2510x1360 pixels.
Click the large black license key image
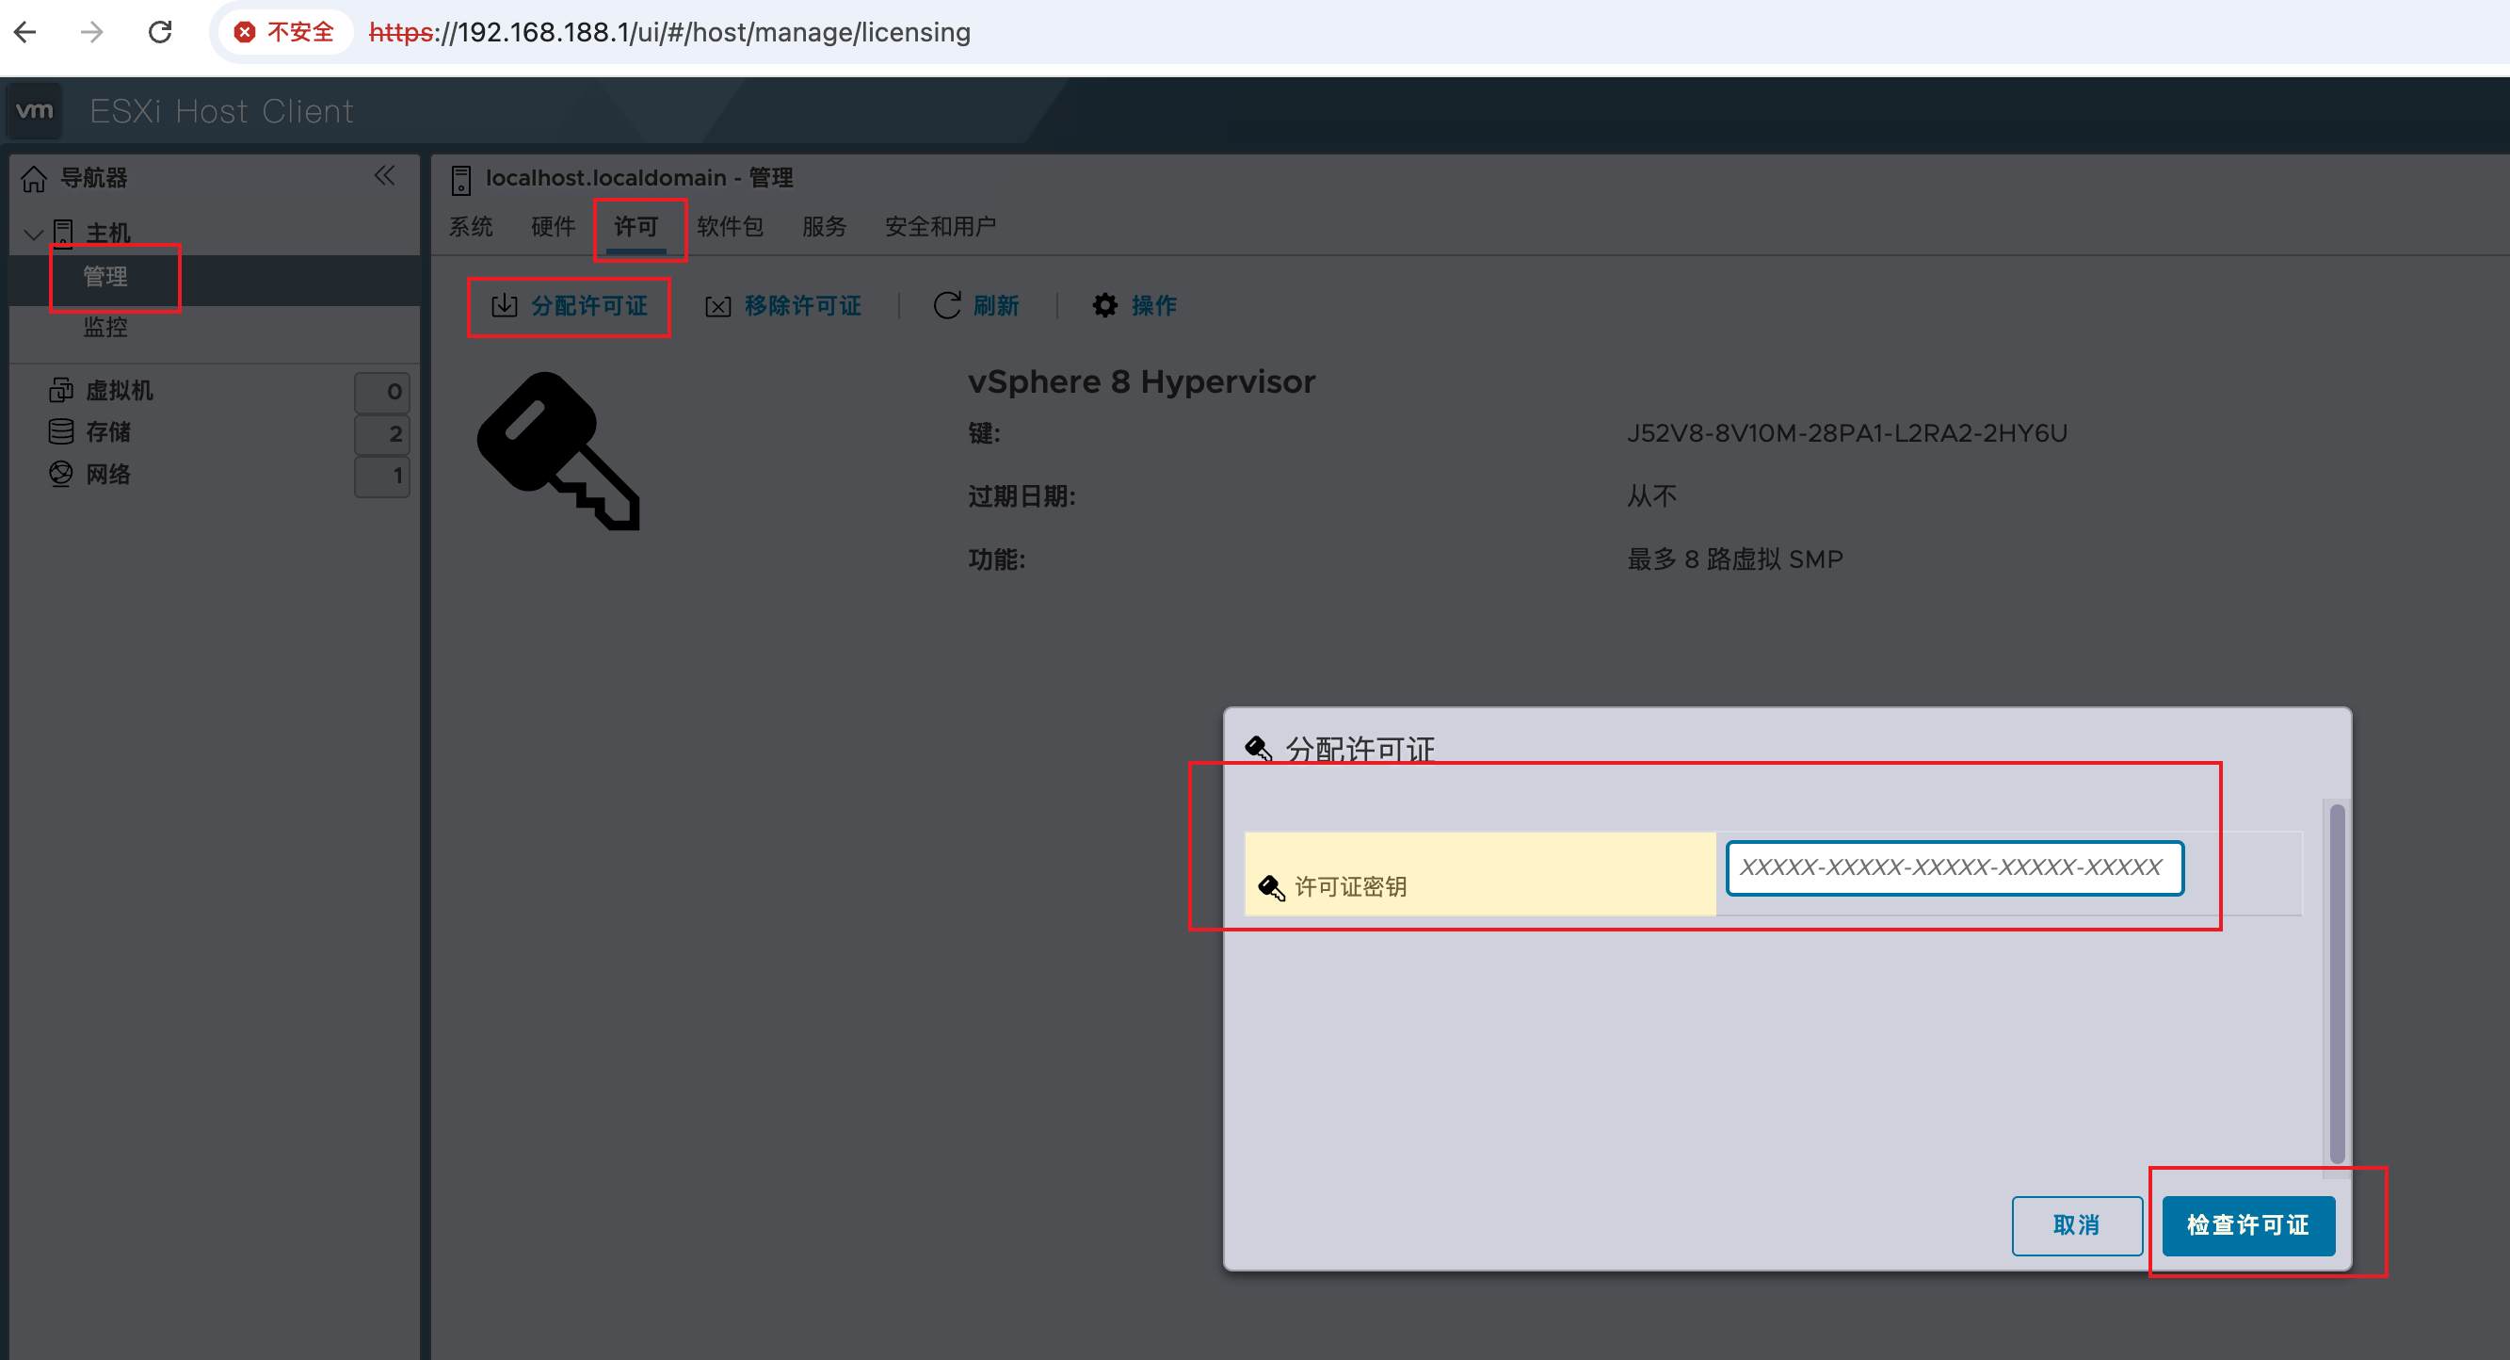point(559,450)
